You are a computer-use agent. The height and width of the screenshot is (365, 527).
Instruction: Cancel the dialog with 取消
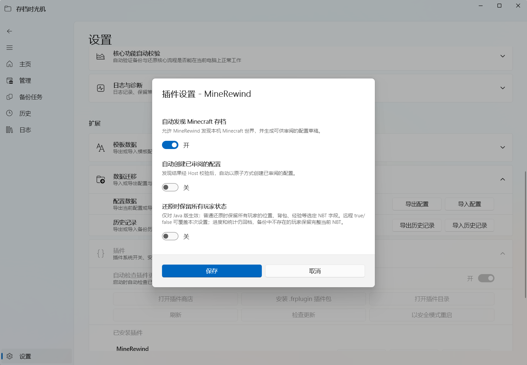(315, 271)
